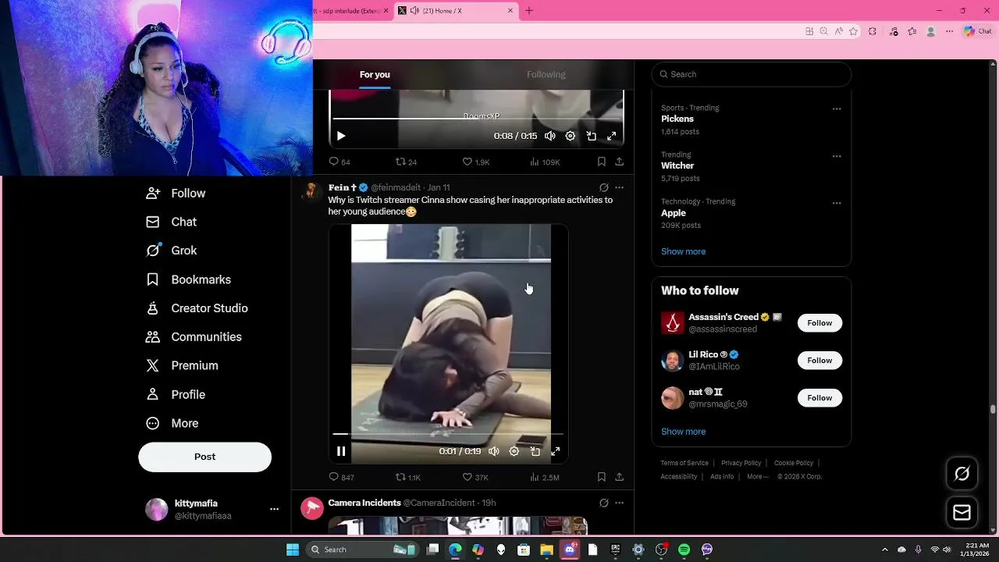
Task: Open more options on Fein tweet
Action: click(x=619, y=187)
